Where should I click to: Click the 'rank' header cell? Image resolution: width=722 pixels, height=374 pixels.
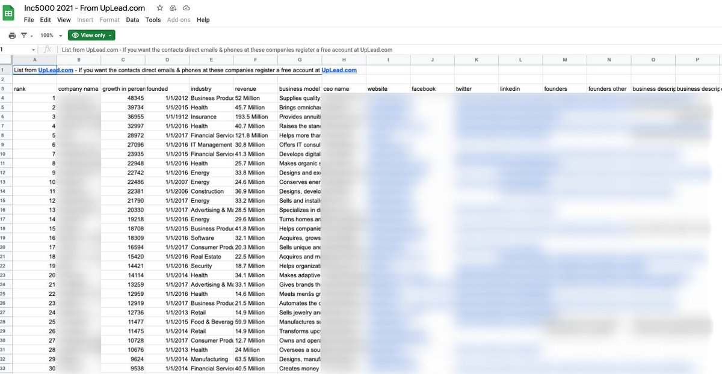pyautogui.click(x=35, y=88)
